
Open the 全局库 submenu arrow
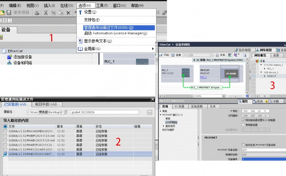153,49
